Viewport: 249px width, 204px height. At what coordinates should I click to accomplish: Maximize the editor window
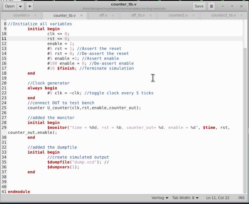coord(232,6)
